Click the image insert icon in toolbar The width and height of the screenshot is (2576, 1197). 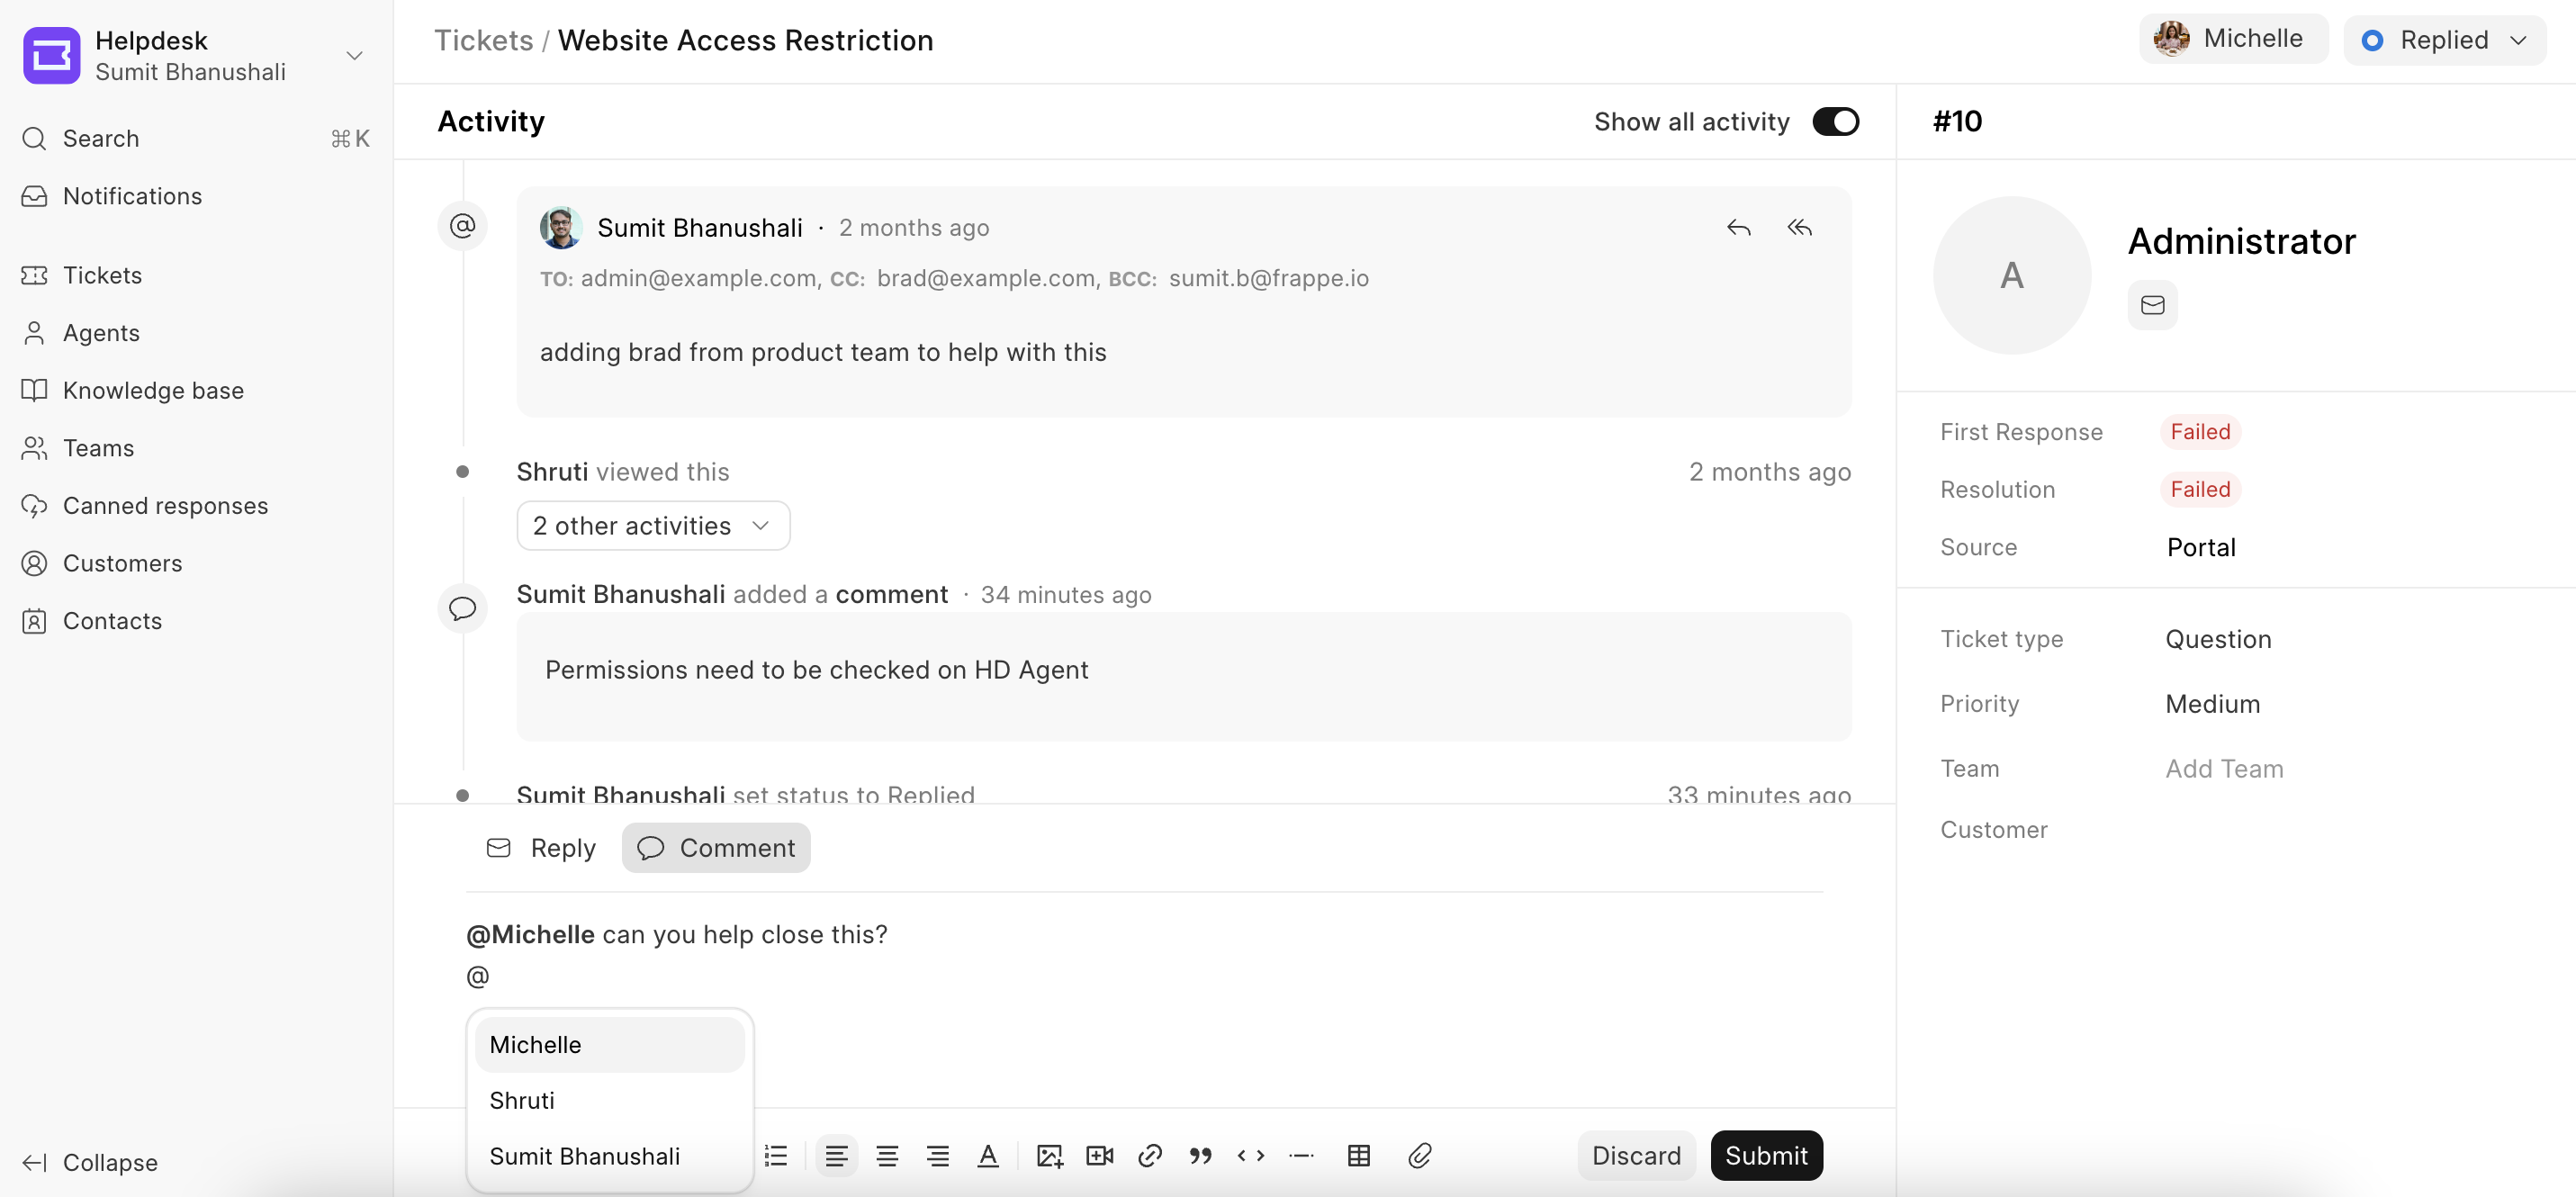pos(1049,1156)
